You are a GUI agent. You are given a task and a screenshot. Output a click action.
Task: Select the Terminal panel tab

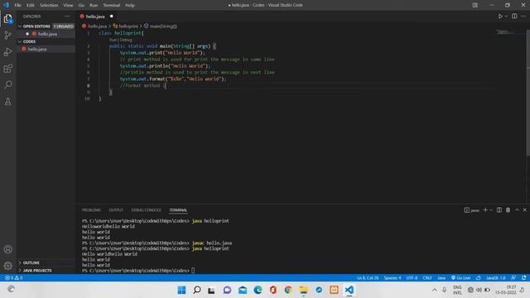click(x=178, y=210)
